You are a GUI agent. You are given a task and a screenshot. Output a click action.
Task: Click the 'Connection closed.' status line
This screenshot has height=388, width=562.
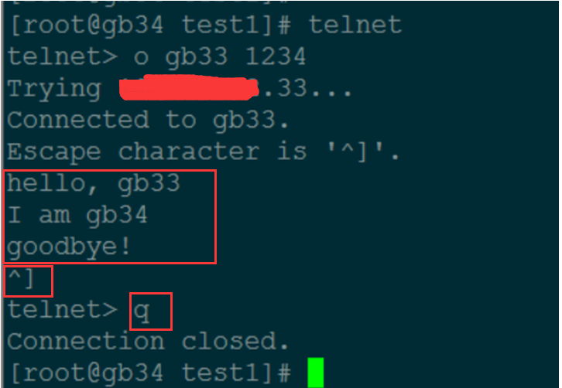[148, 341]
